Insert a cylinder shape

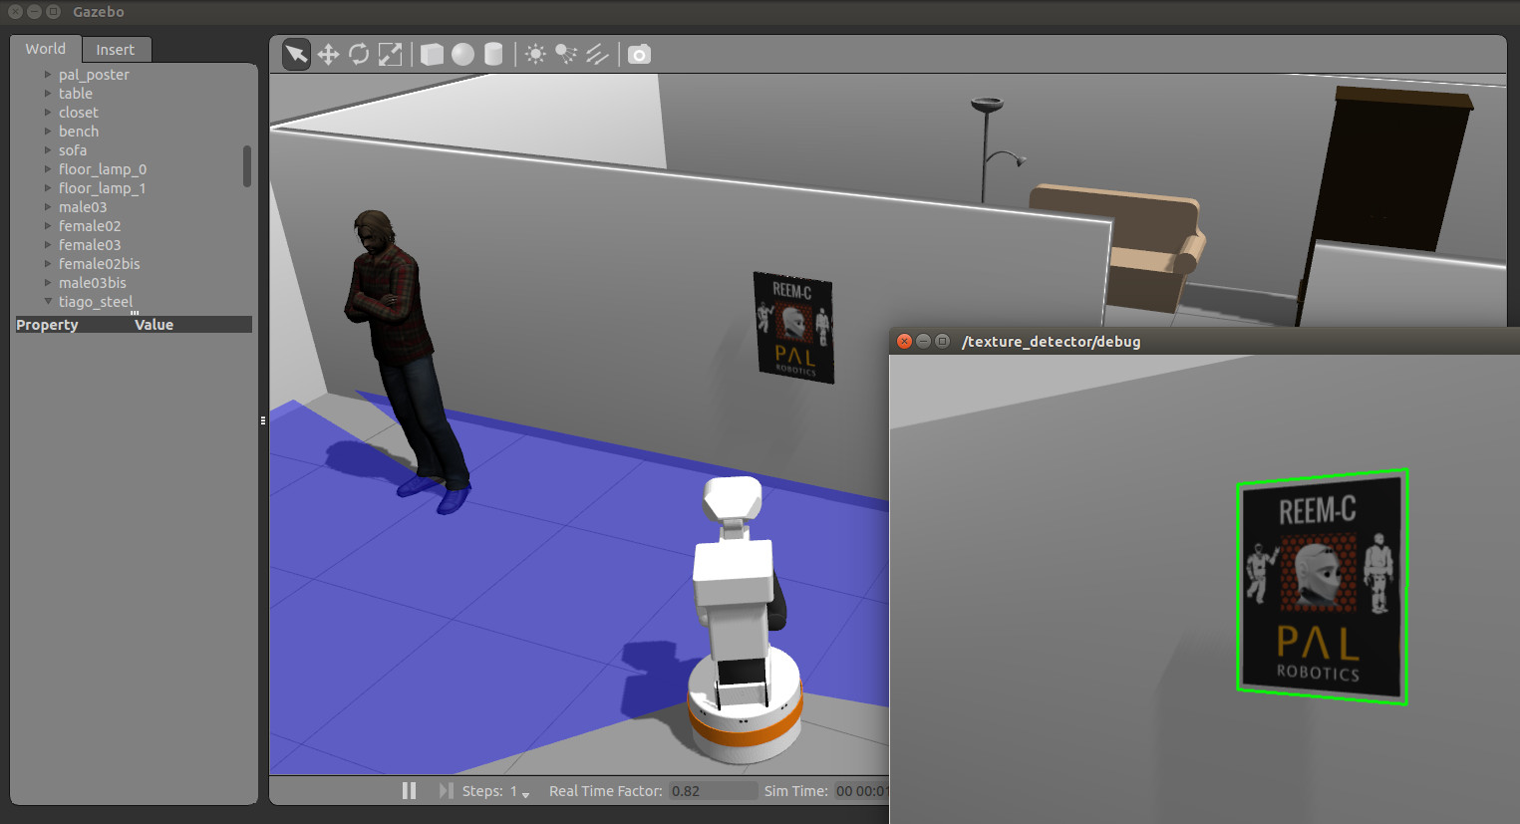[x=493, y=54]
